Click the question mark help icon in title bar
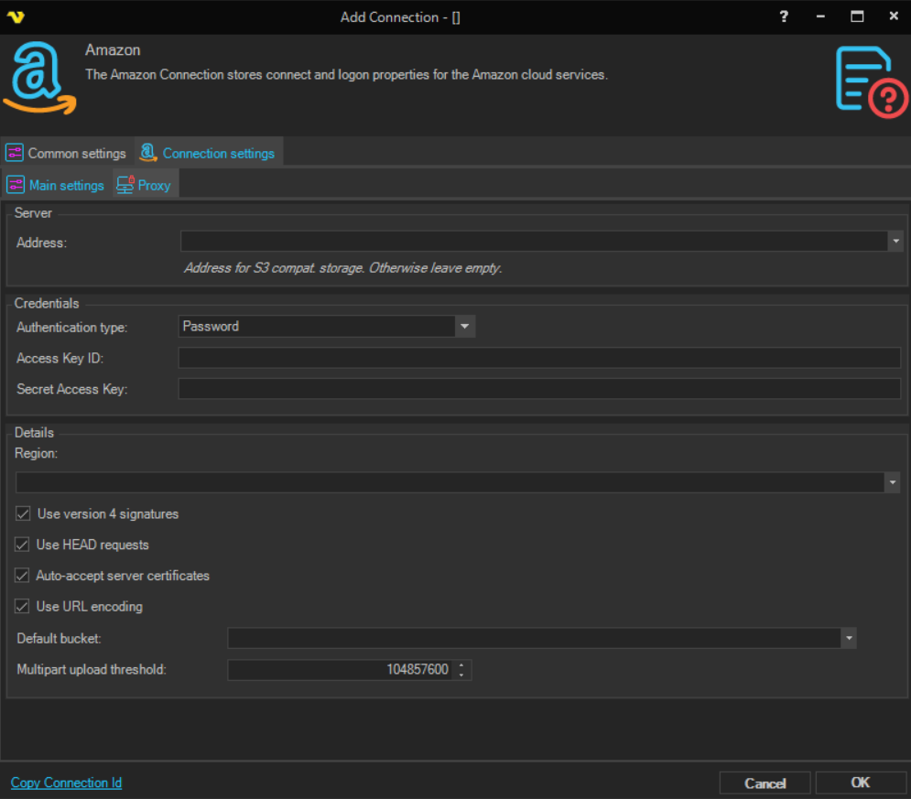The width and height of the screenshot is (911, 799). [x=784, y=16]
